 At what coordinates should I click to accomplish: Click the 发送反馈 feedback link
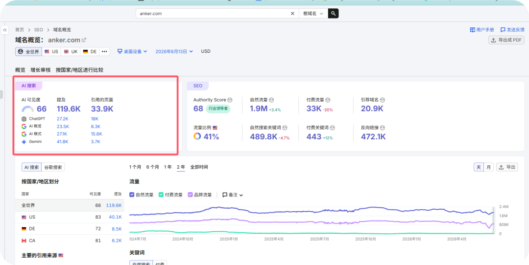coord(512,30)
